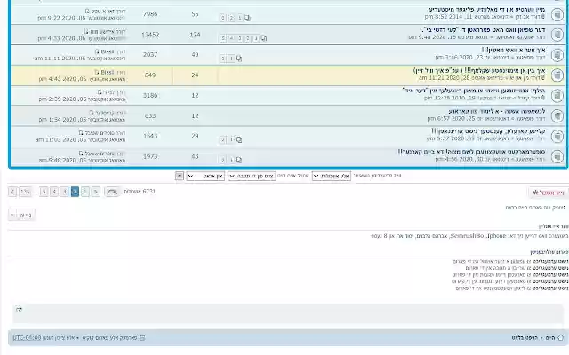View last post icon dated 2:39 pm
The image size is (569, 355).
point(100,92)
